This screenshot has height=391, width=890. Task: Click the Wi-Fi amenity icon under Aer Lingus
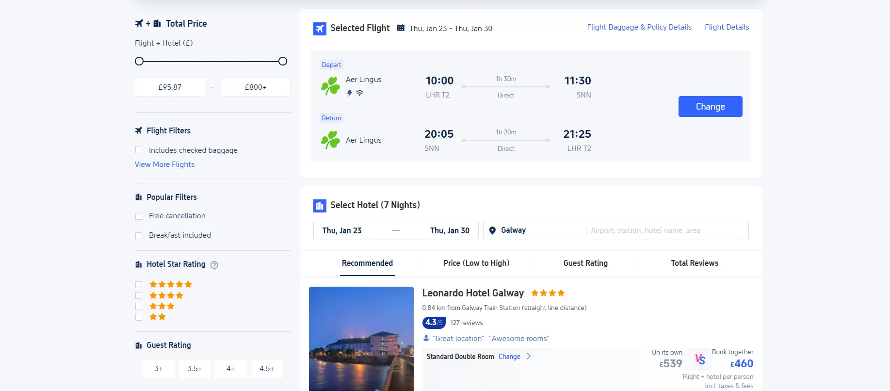pyautogui.click(x=359, y=93)
